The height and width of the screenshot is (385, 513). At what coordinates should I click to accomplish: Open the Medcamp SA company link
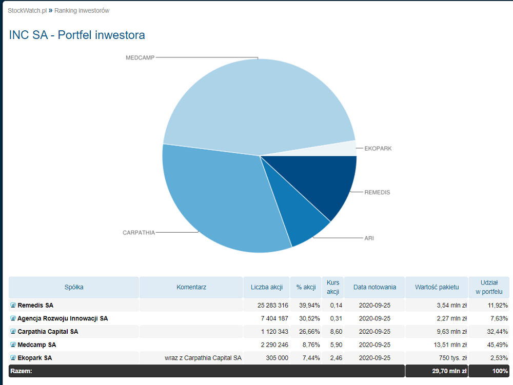pyautogui.click(x=36, y=345)
